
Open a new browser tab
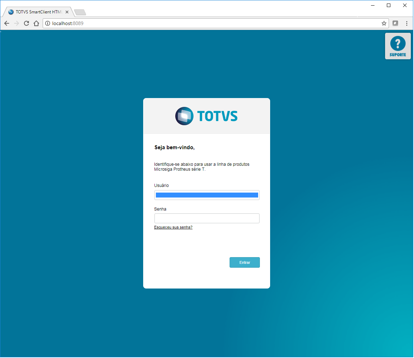click(x=80, y=12)
